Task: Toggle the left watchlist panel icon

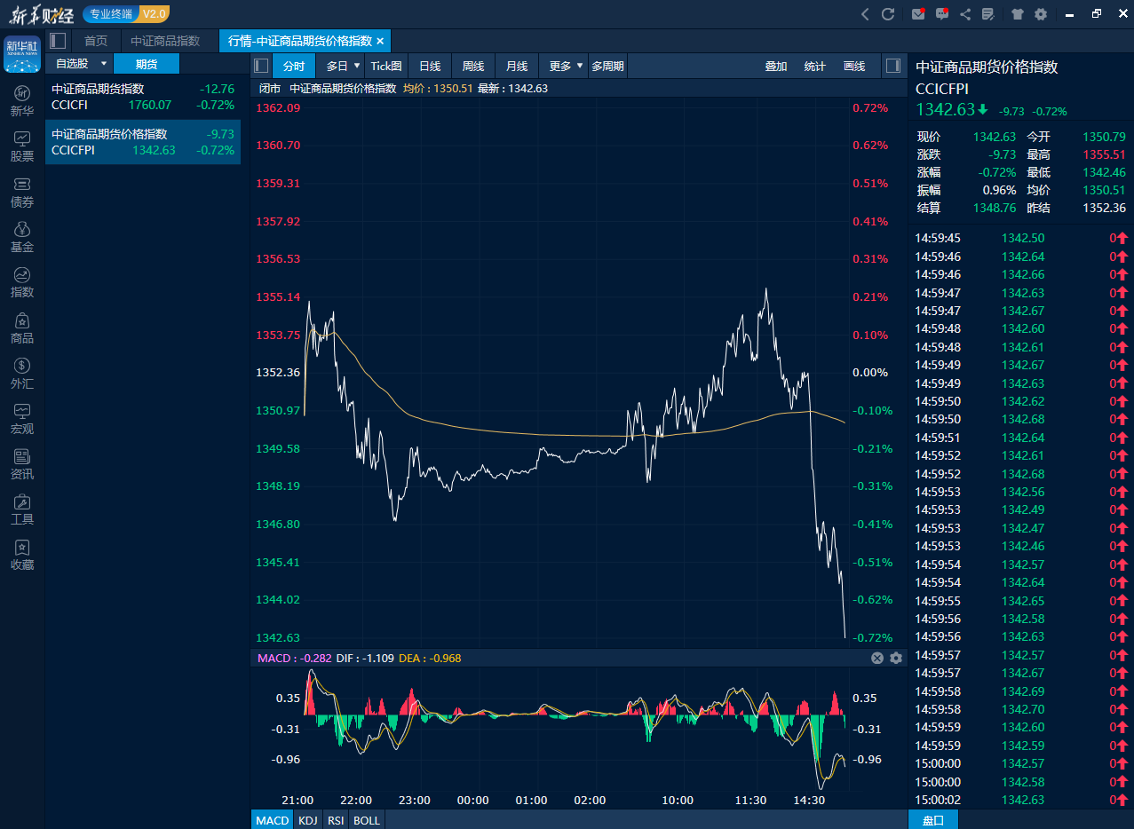Action: (58, 41)
